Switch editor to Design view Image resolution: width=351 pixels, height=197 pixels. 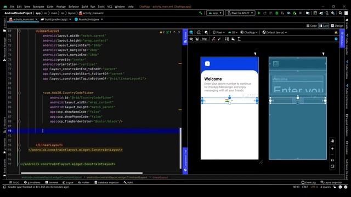point(337,26)
